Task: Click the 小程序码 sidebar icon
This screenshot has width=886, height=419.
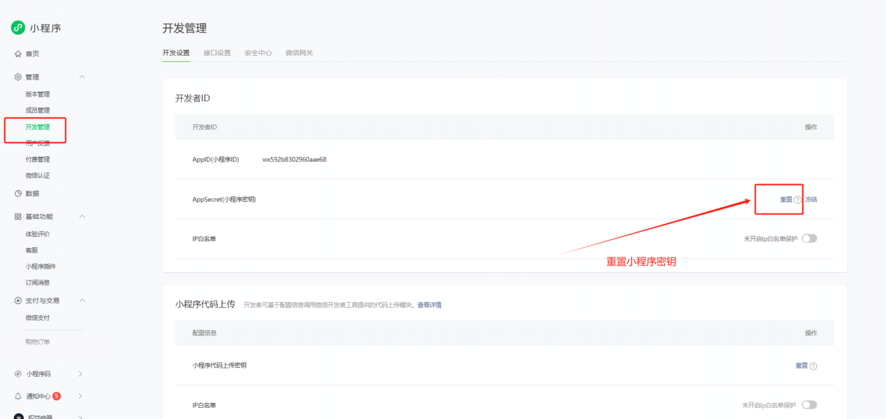Action: 18,374
